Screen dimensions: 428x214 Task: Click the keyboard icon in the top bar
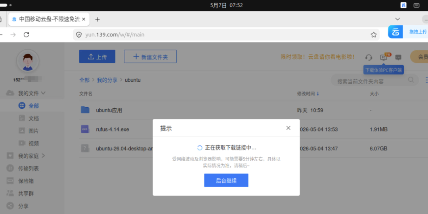point(417,5)
